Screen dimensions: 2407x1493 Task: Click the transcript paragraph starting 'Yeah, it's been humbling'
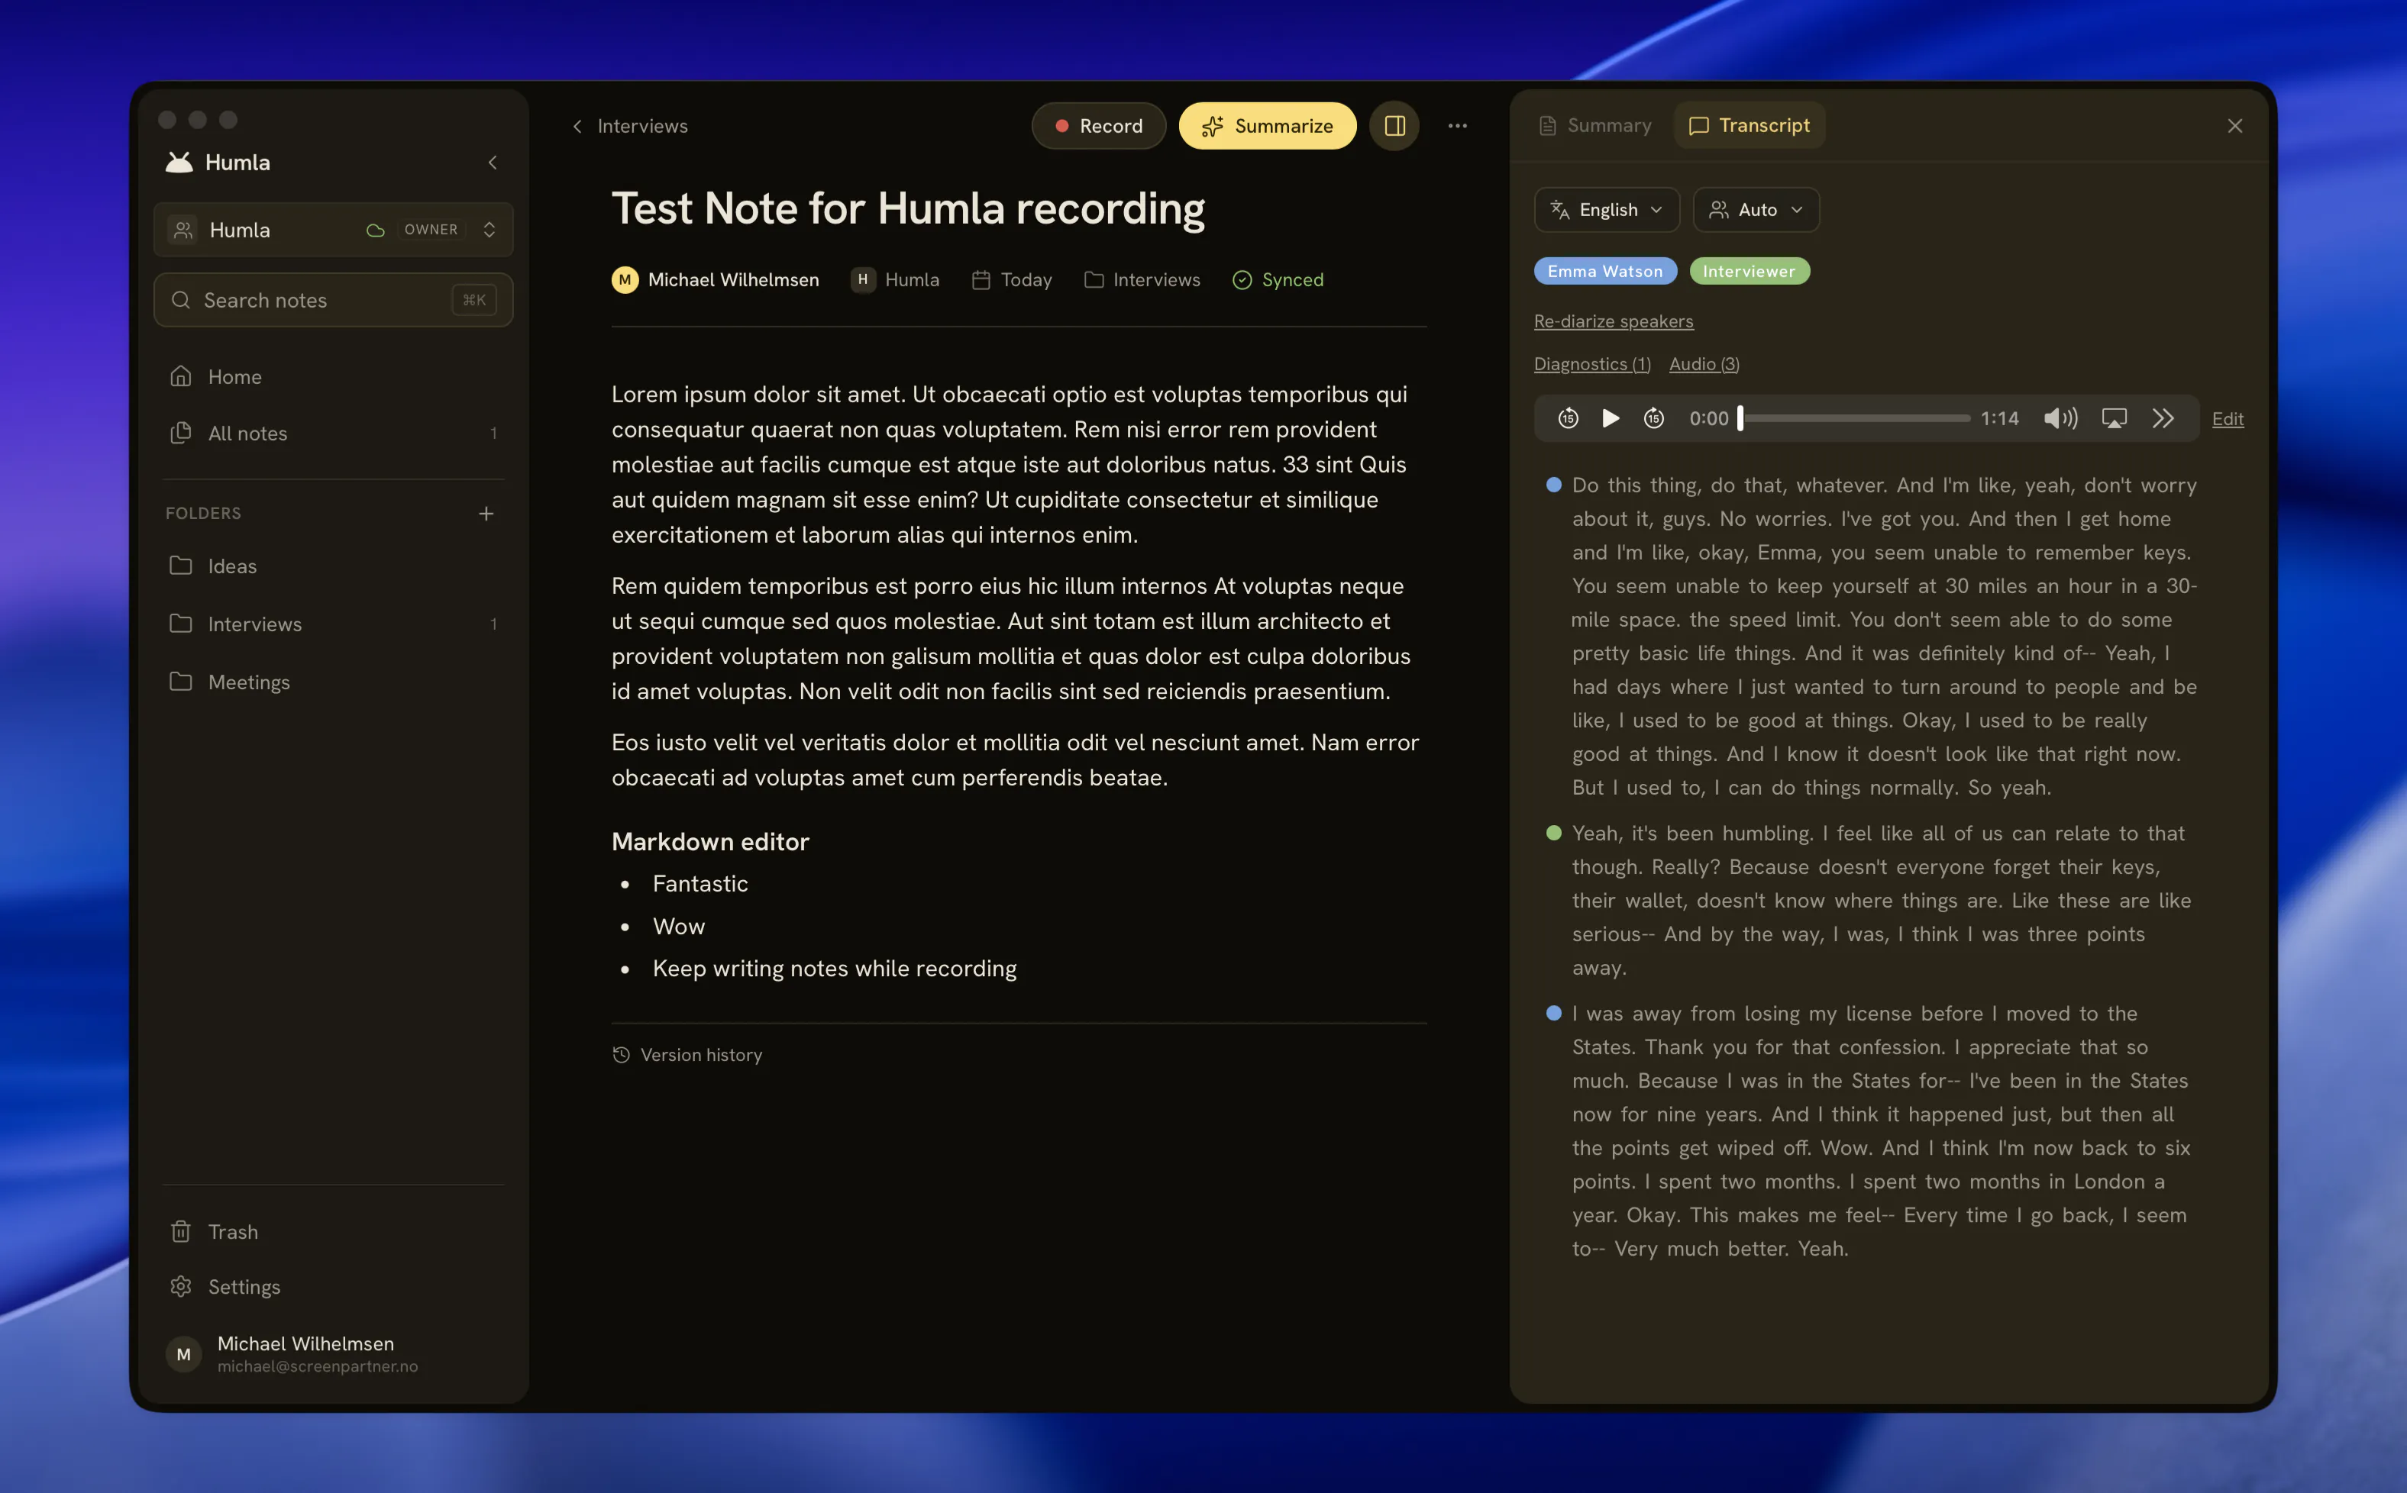click(x=1882, y=900)
